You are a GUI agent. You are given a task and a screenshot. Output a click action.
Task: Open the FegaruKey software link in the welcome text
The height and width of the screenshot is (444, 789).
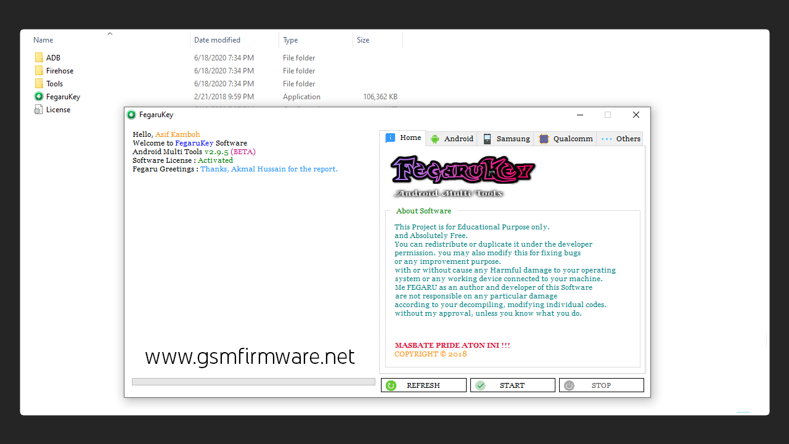click(x=194, y=142)
